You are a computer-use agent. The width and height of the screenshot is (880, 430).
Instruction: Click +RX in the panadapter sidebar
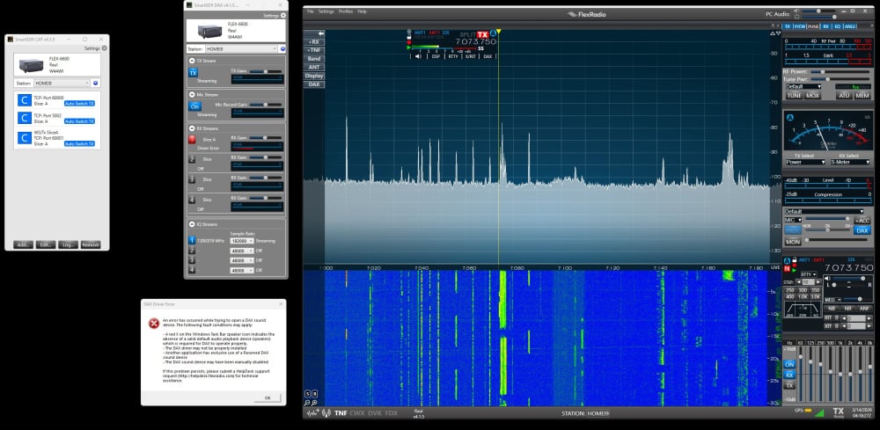tap(314, 42)
